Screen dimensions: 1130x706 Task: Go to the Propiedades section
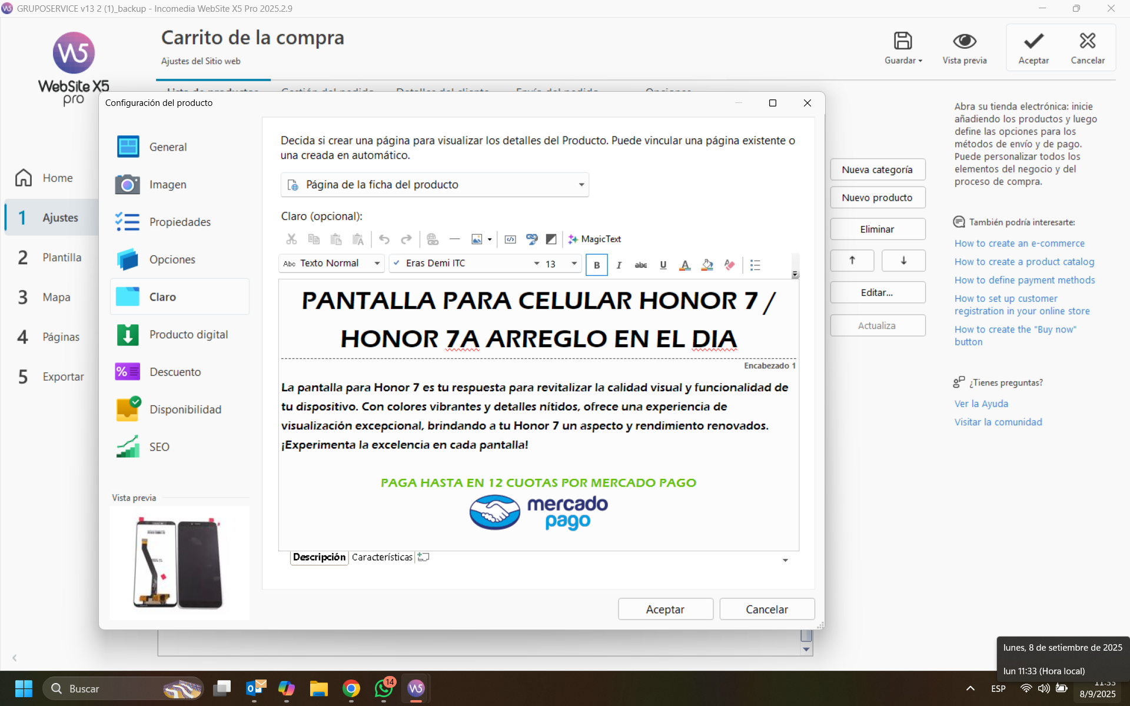tap(180, 222)
